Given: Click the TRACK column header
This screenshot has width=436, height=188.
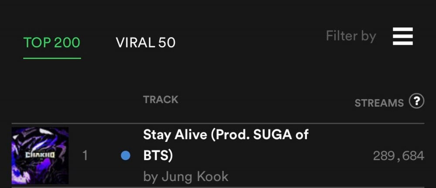Looking at the screenshot, I should (161, 100).
